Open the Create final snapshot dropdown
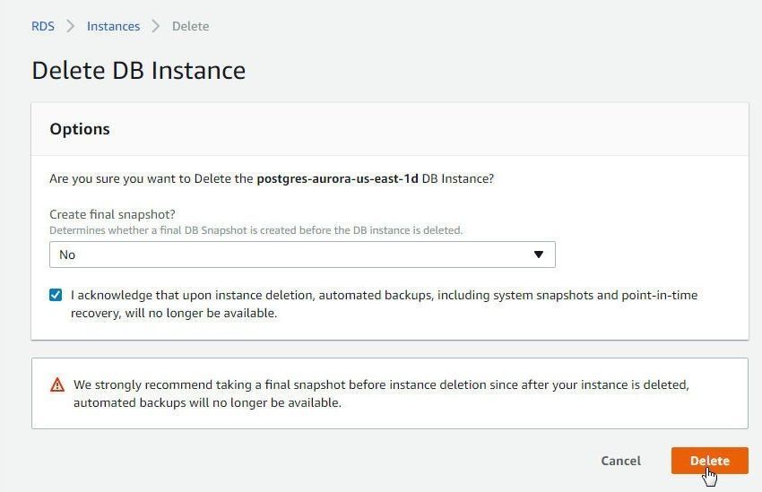Image resolution: width=762 pixels, height=492 pixels. 302,255
